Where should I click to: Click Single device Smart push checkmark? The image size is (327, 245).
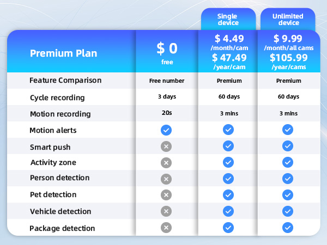tap(228, 146)
